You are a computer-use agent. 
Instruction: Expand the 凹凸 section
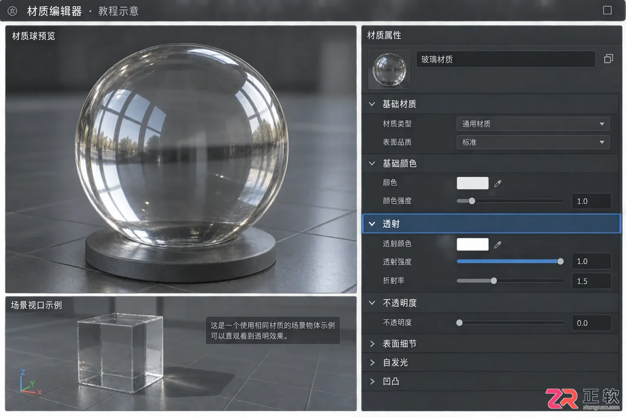(x=372, y=381)
